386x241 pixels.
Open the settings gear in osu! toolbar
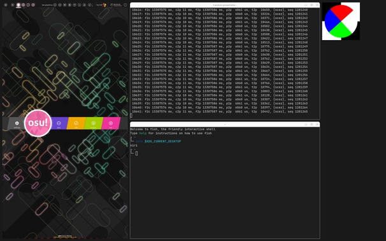(6, 5)
